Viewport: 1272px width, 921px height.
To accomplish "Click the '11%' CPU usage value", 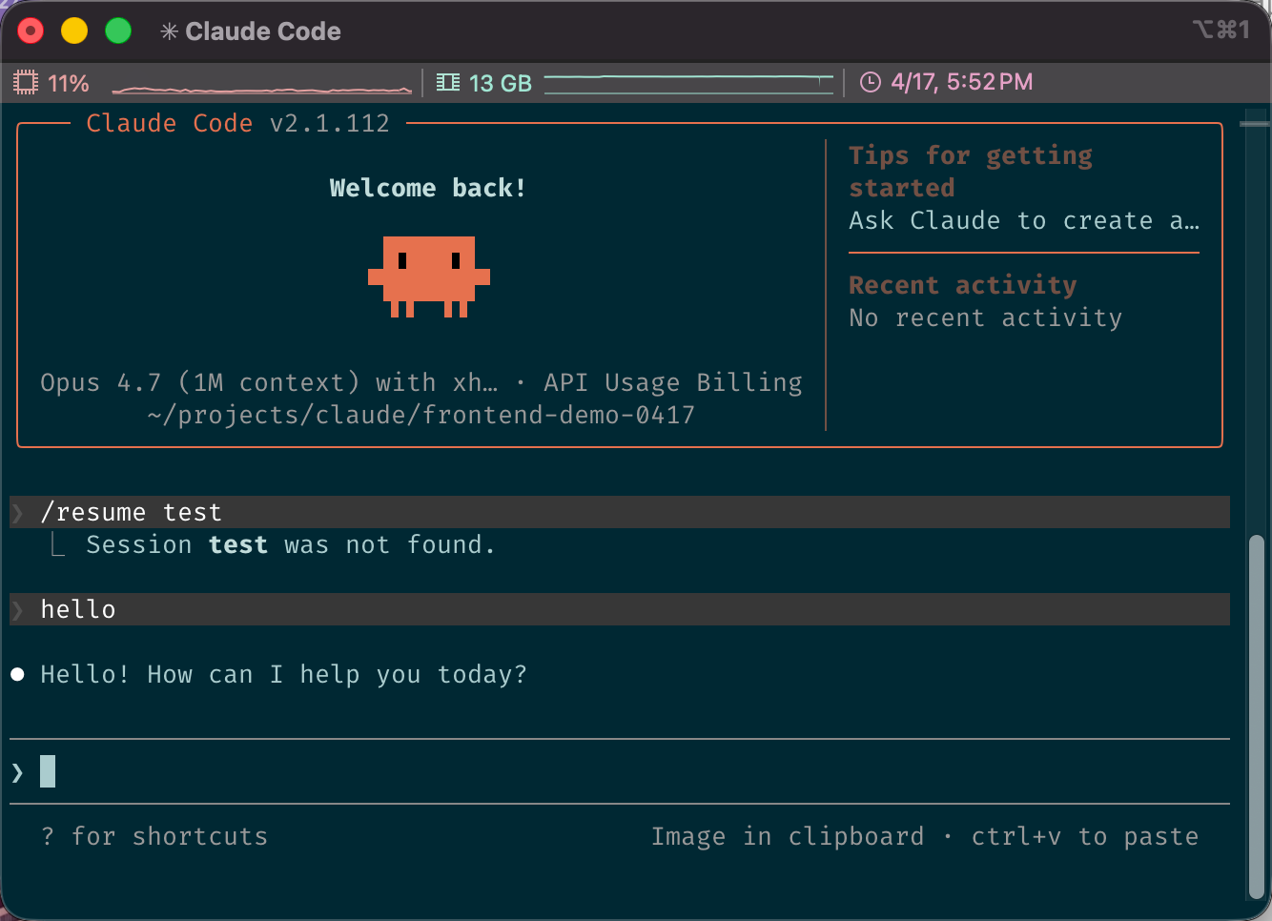I will coord(69,84).
